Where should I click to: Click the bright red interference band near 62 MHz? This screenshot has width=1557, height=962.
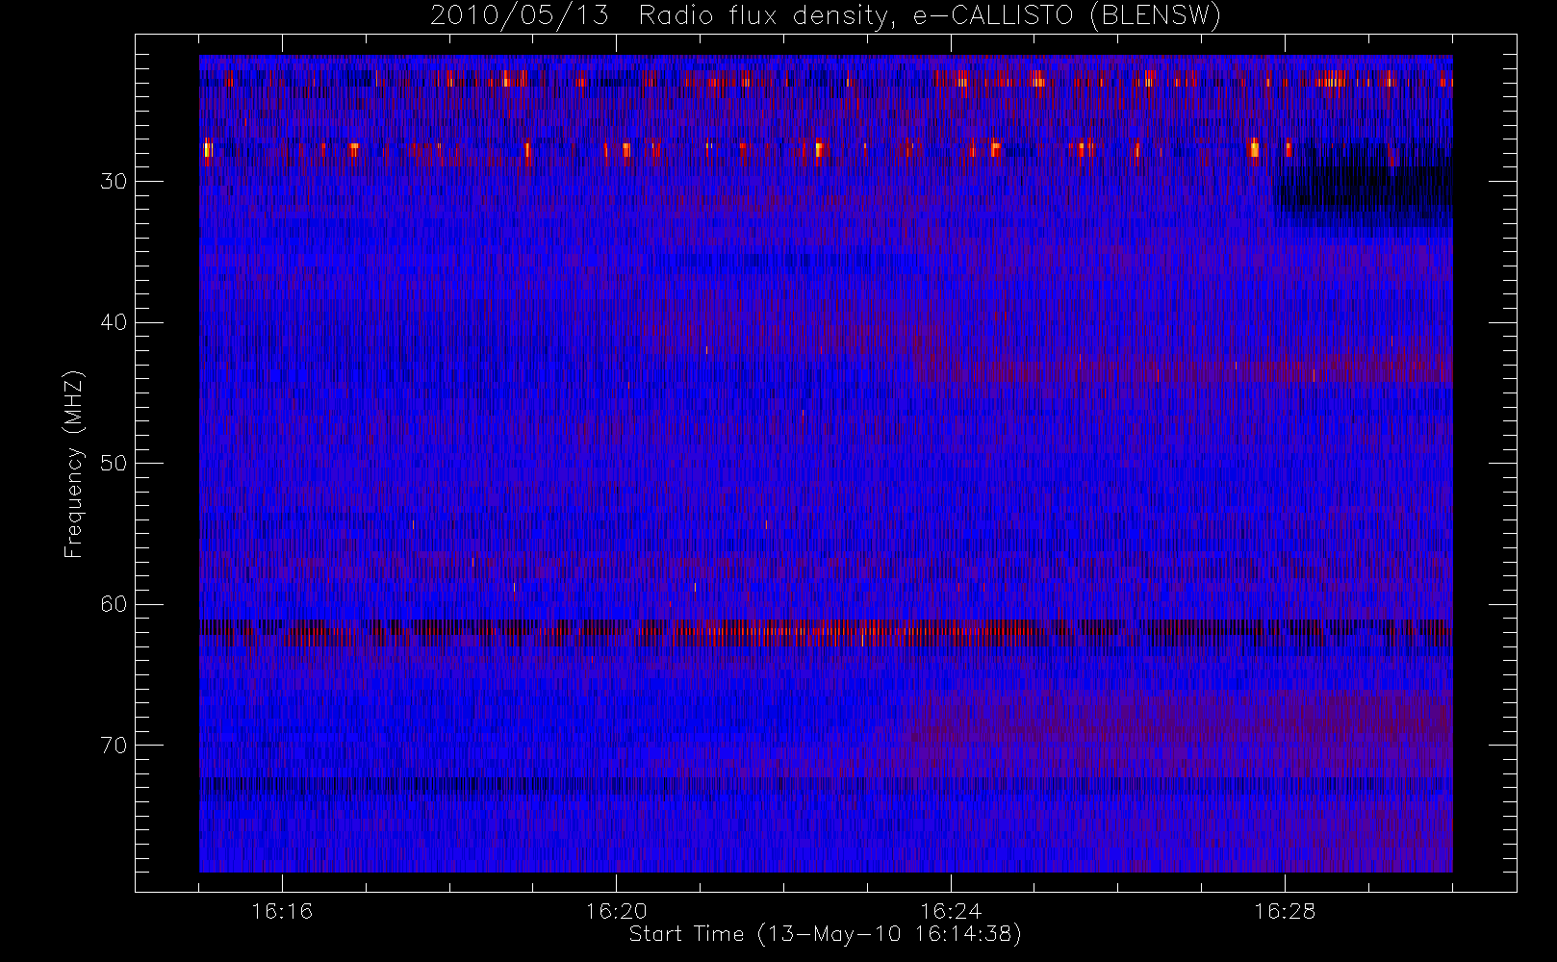pos(826,632)
